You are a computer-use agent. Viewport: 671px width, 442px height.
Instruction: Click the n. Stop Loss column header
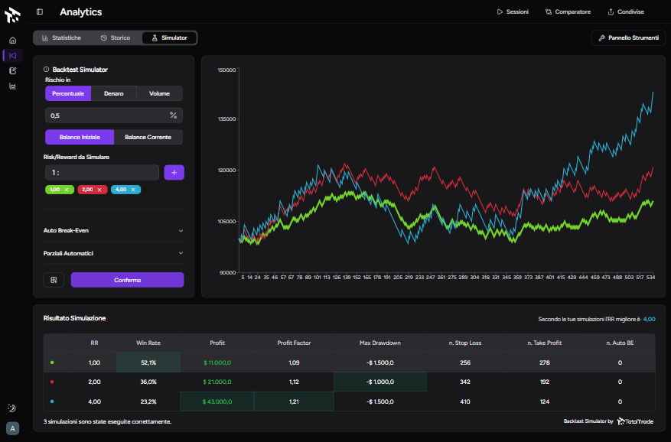[x=465, y=343]
